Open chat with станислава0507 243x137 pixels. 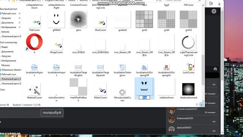pyautogui.click(x=192, y=111)
